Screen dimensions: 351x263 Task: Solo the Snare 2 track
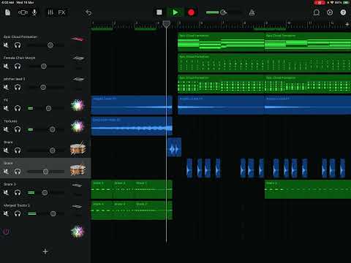(18, 193)
